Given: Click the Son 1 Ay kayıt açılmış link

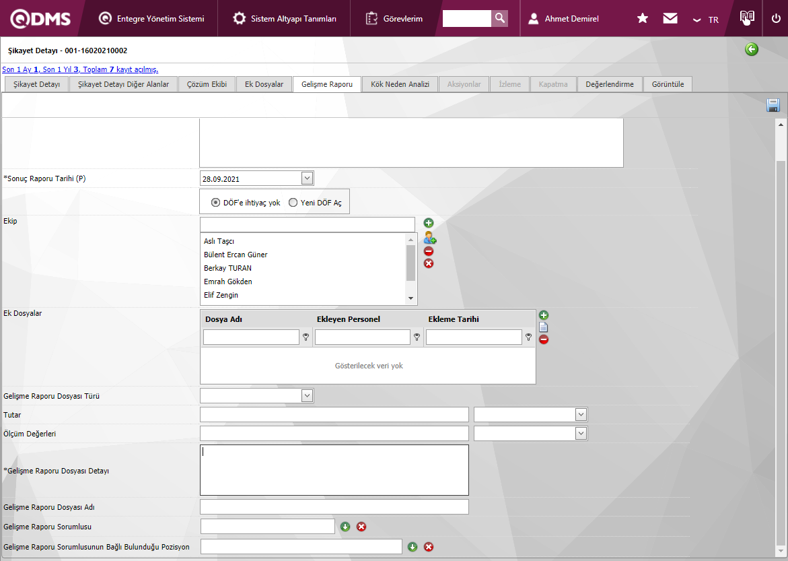Looking at the screenshot, I should [x=80, y=69].
